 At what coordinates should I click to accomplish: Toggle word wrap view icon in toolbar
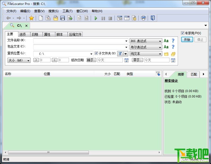(x=119, y=18)
